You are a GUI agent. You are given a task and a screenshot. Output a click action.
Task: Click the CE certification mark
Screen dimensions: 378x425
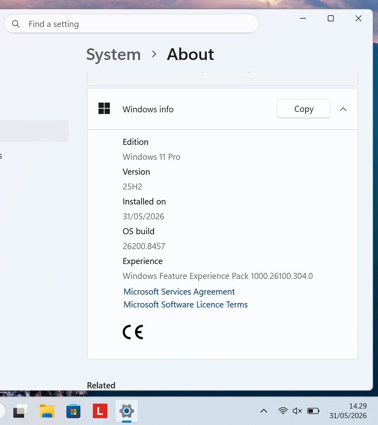click(x=133, y=332)
